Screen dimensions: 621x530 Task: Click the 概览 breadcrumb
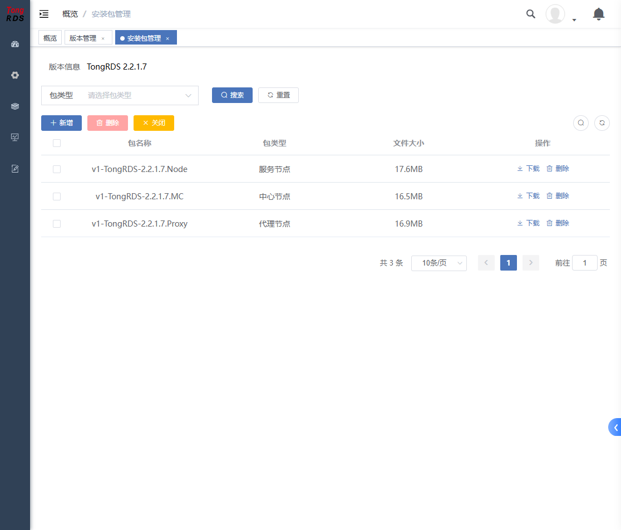[70, 14]
